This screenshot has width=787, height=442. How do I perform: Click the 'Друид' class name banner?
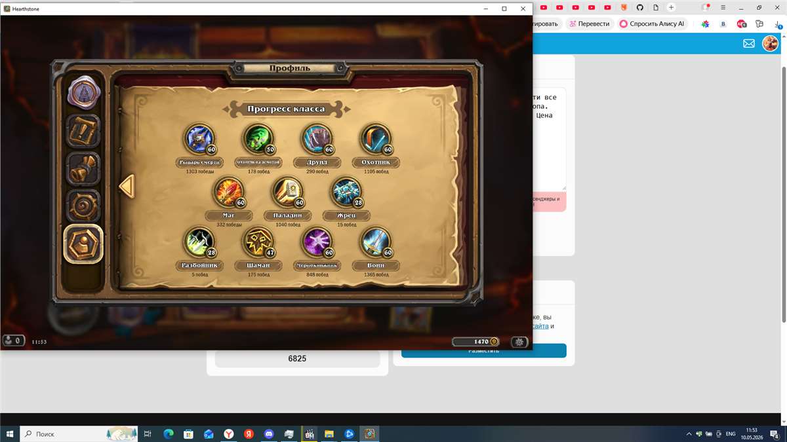317,162
